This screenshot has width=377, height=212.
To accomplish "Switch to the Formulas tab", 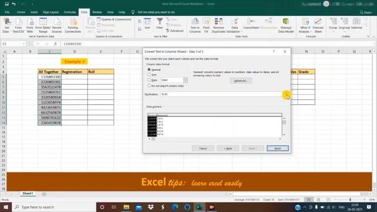I will [70, 12].
